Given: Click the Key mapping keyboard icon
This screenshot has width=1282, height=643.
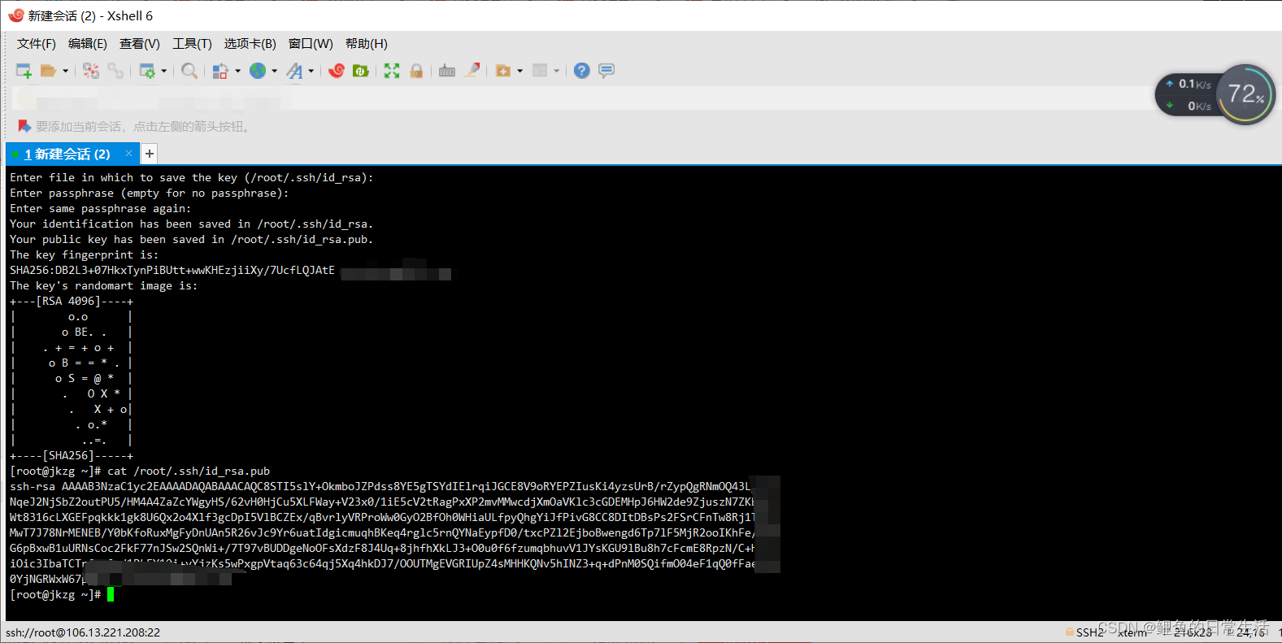Looking at the screenshot, I should click(x=447, y=71).
